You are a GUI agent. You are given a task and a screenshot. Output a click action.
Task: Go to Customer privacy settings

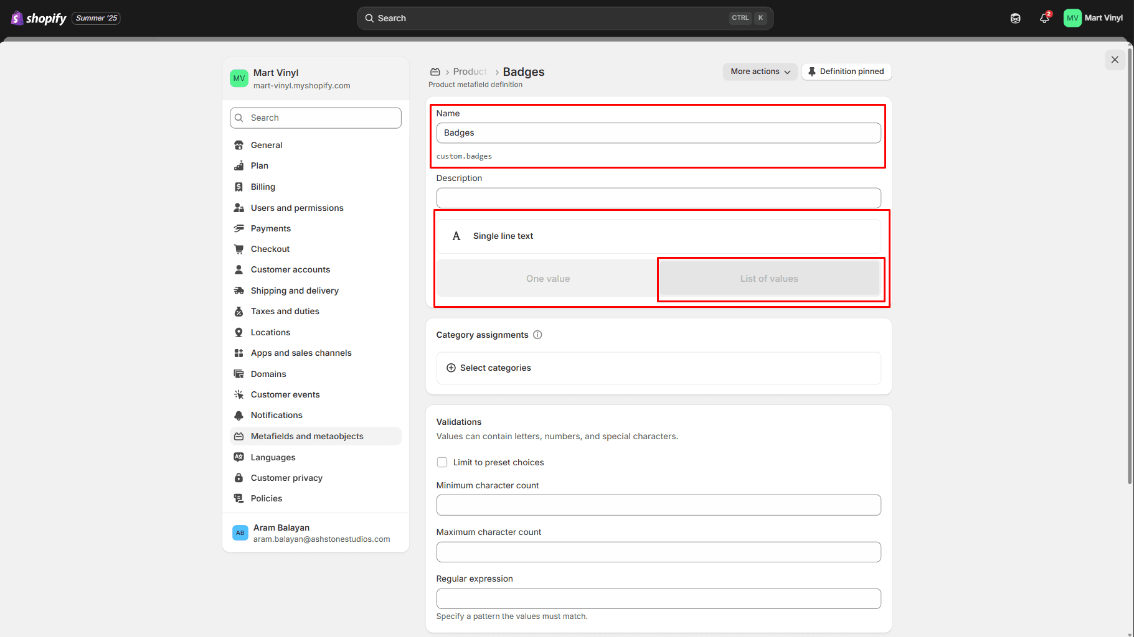point(286,478)
